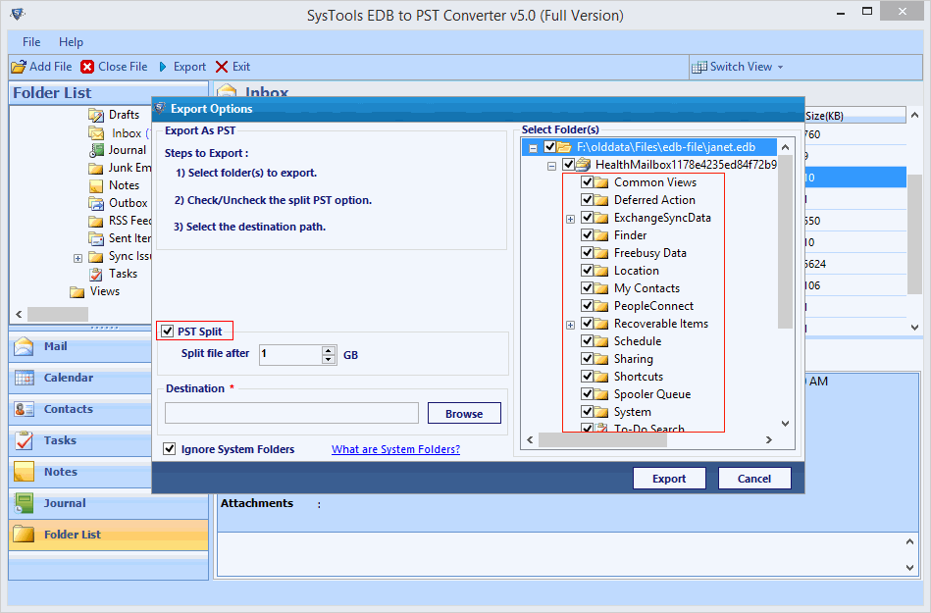The height and width of the screenshot is (613, 931).
Task: Uncheck the HealthMailbox checkbox
Action: coord(568,164)
